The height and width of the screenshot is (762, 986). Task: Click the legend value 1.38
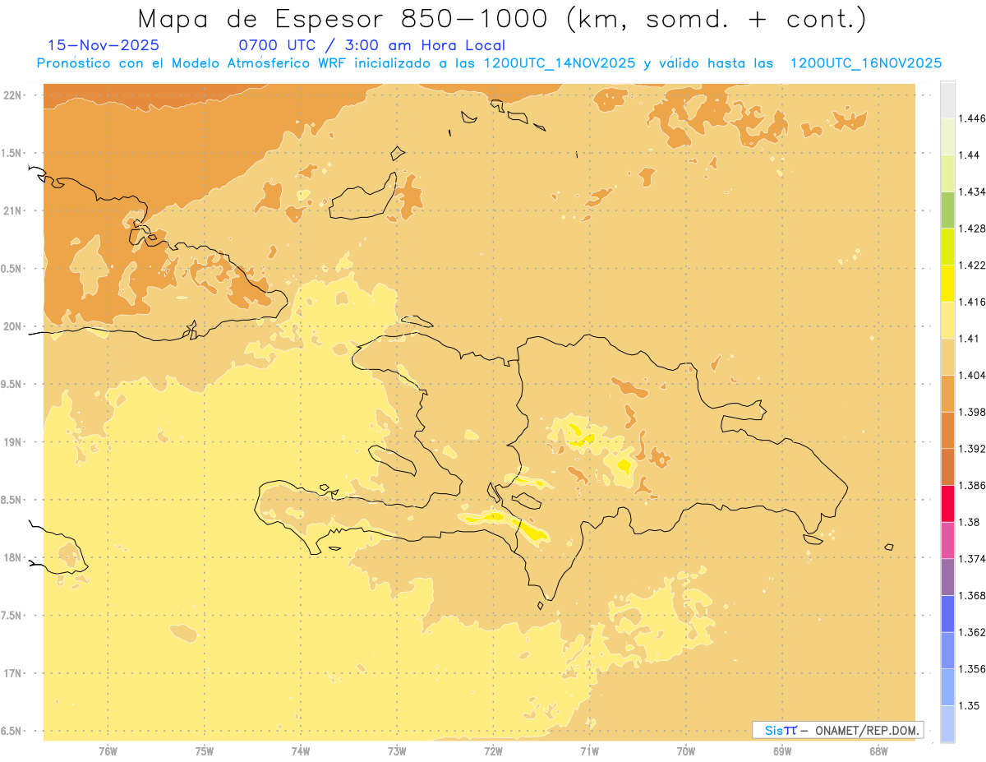pos(970,522)
